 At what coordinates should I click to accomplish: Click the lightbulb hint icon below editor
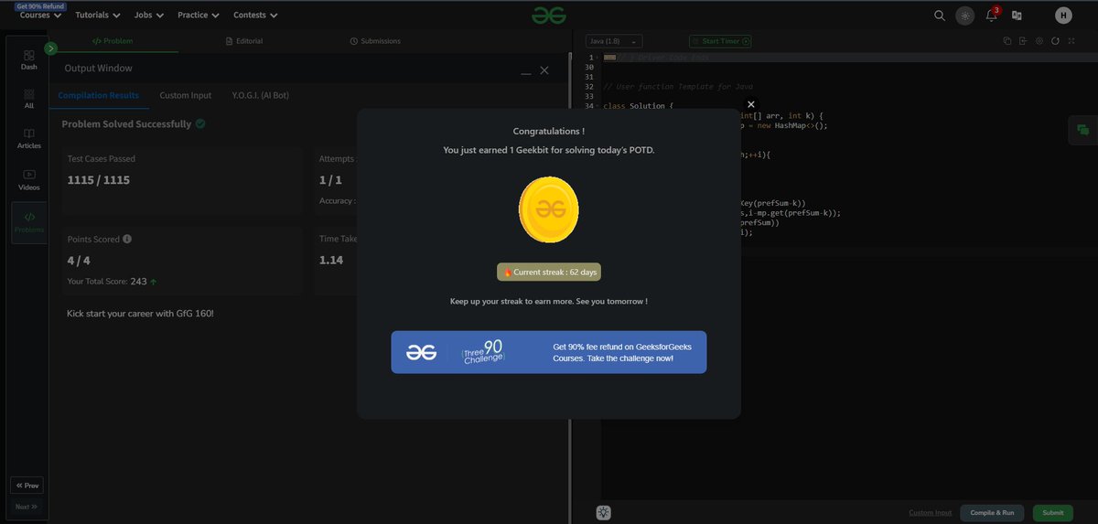(603, 513)
